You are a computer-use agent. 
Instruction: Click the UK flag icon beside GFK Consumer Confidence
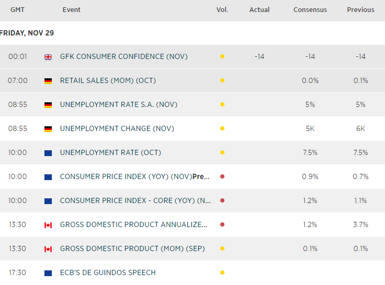coord(48,57)
